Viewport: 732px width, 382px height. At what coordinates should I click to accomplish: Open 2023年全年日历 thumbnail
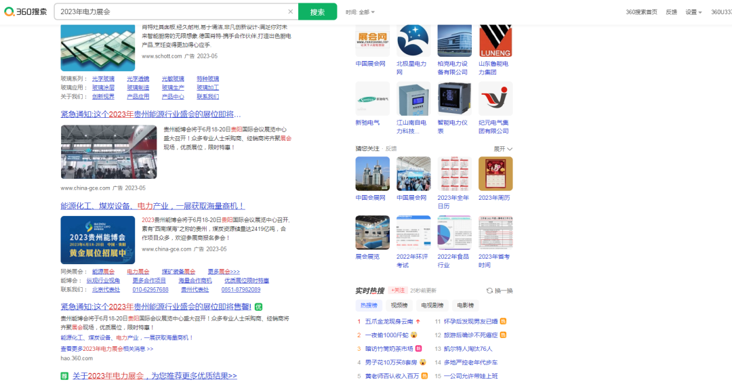[454, 173]
